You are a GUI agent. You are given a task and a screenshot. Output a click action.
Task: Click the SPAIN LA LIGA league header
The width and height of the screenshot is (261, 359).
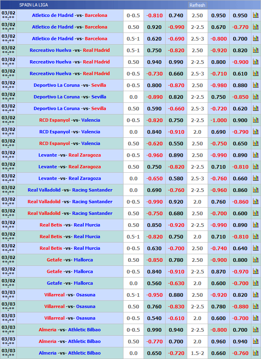[x=34, y=5]
